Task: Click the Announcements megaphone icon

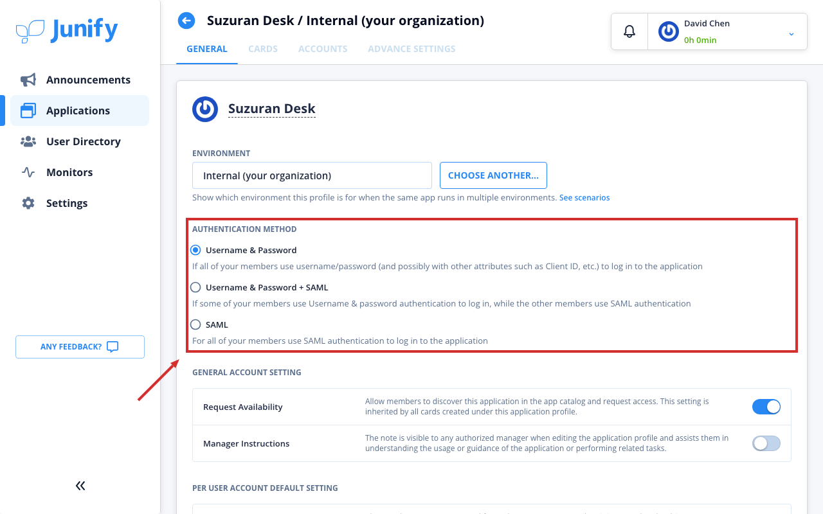Action: coord(28,80)
